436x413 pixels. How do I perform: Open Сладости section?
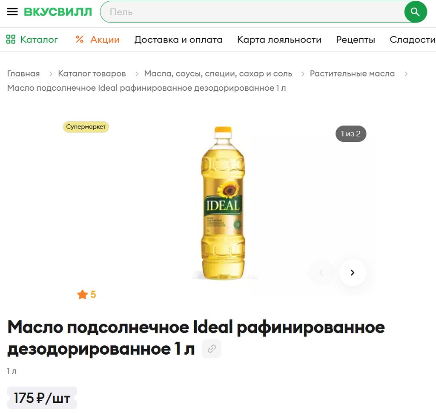click(x=413, y=40)
